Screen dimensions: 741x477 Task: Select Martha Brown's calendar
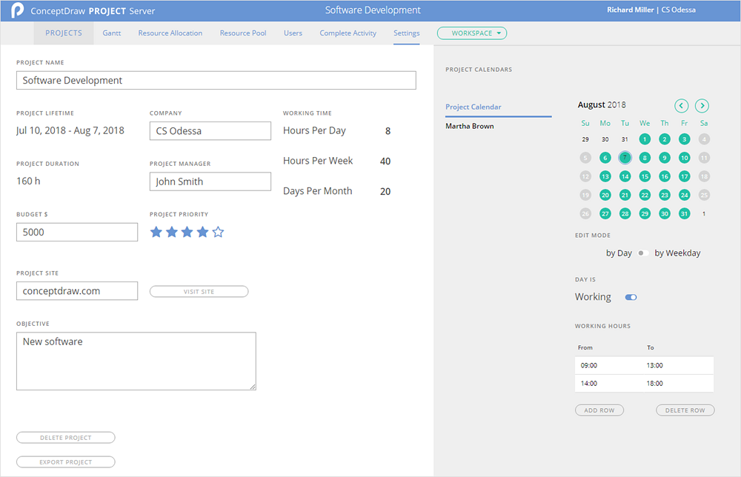469,126
